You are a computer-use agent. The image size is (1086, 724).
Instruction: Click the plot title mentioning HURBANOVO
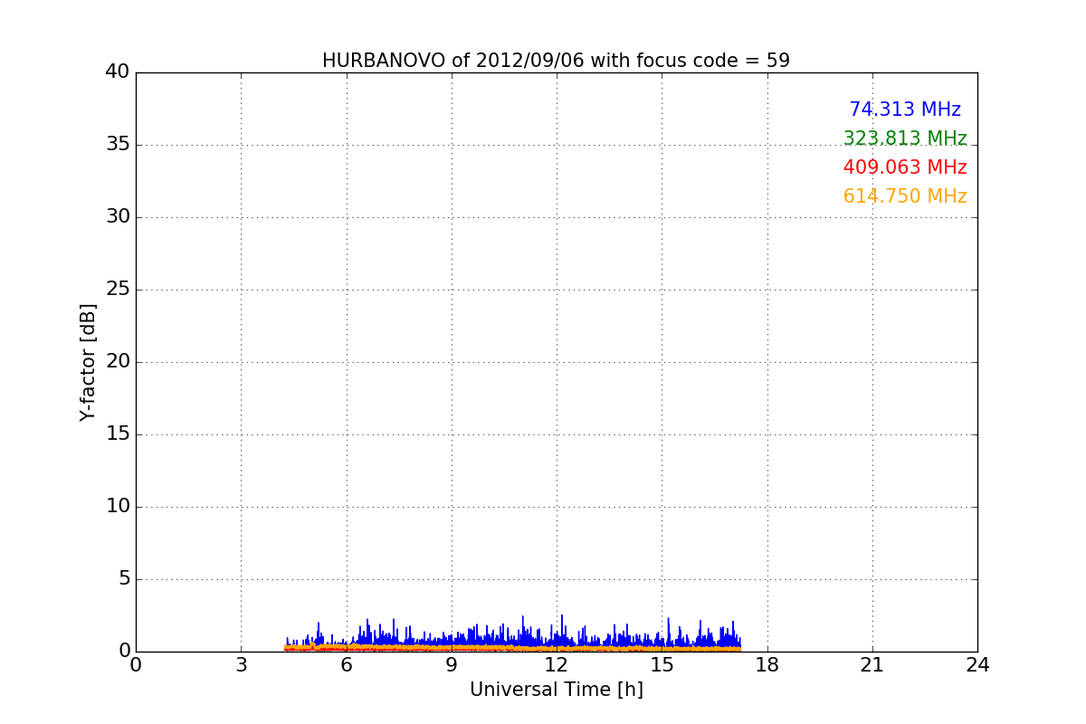[x=556, y=61]
